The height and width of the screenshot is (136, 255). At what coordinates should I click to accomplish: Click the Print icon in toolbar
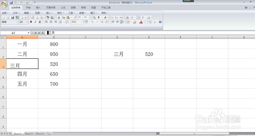tap(33, 17)
